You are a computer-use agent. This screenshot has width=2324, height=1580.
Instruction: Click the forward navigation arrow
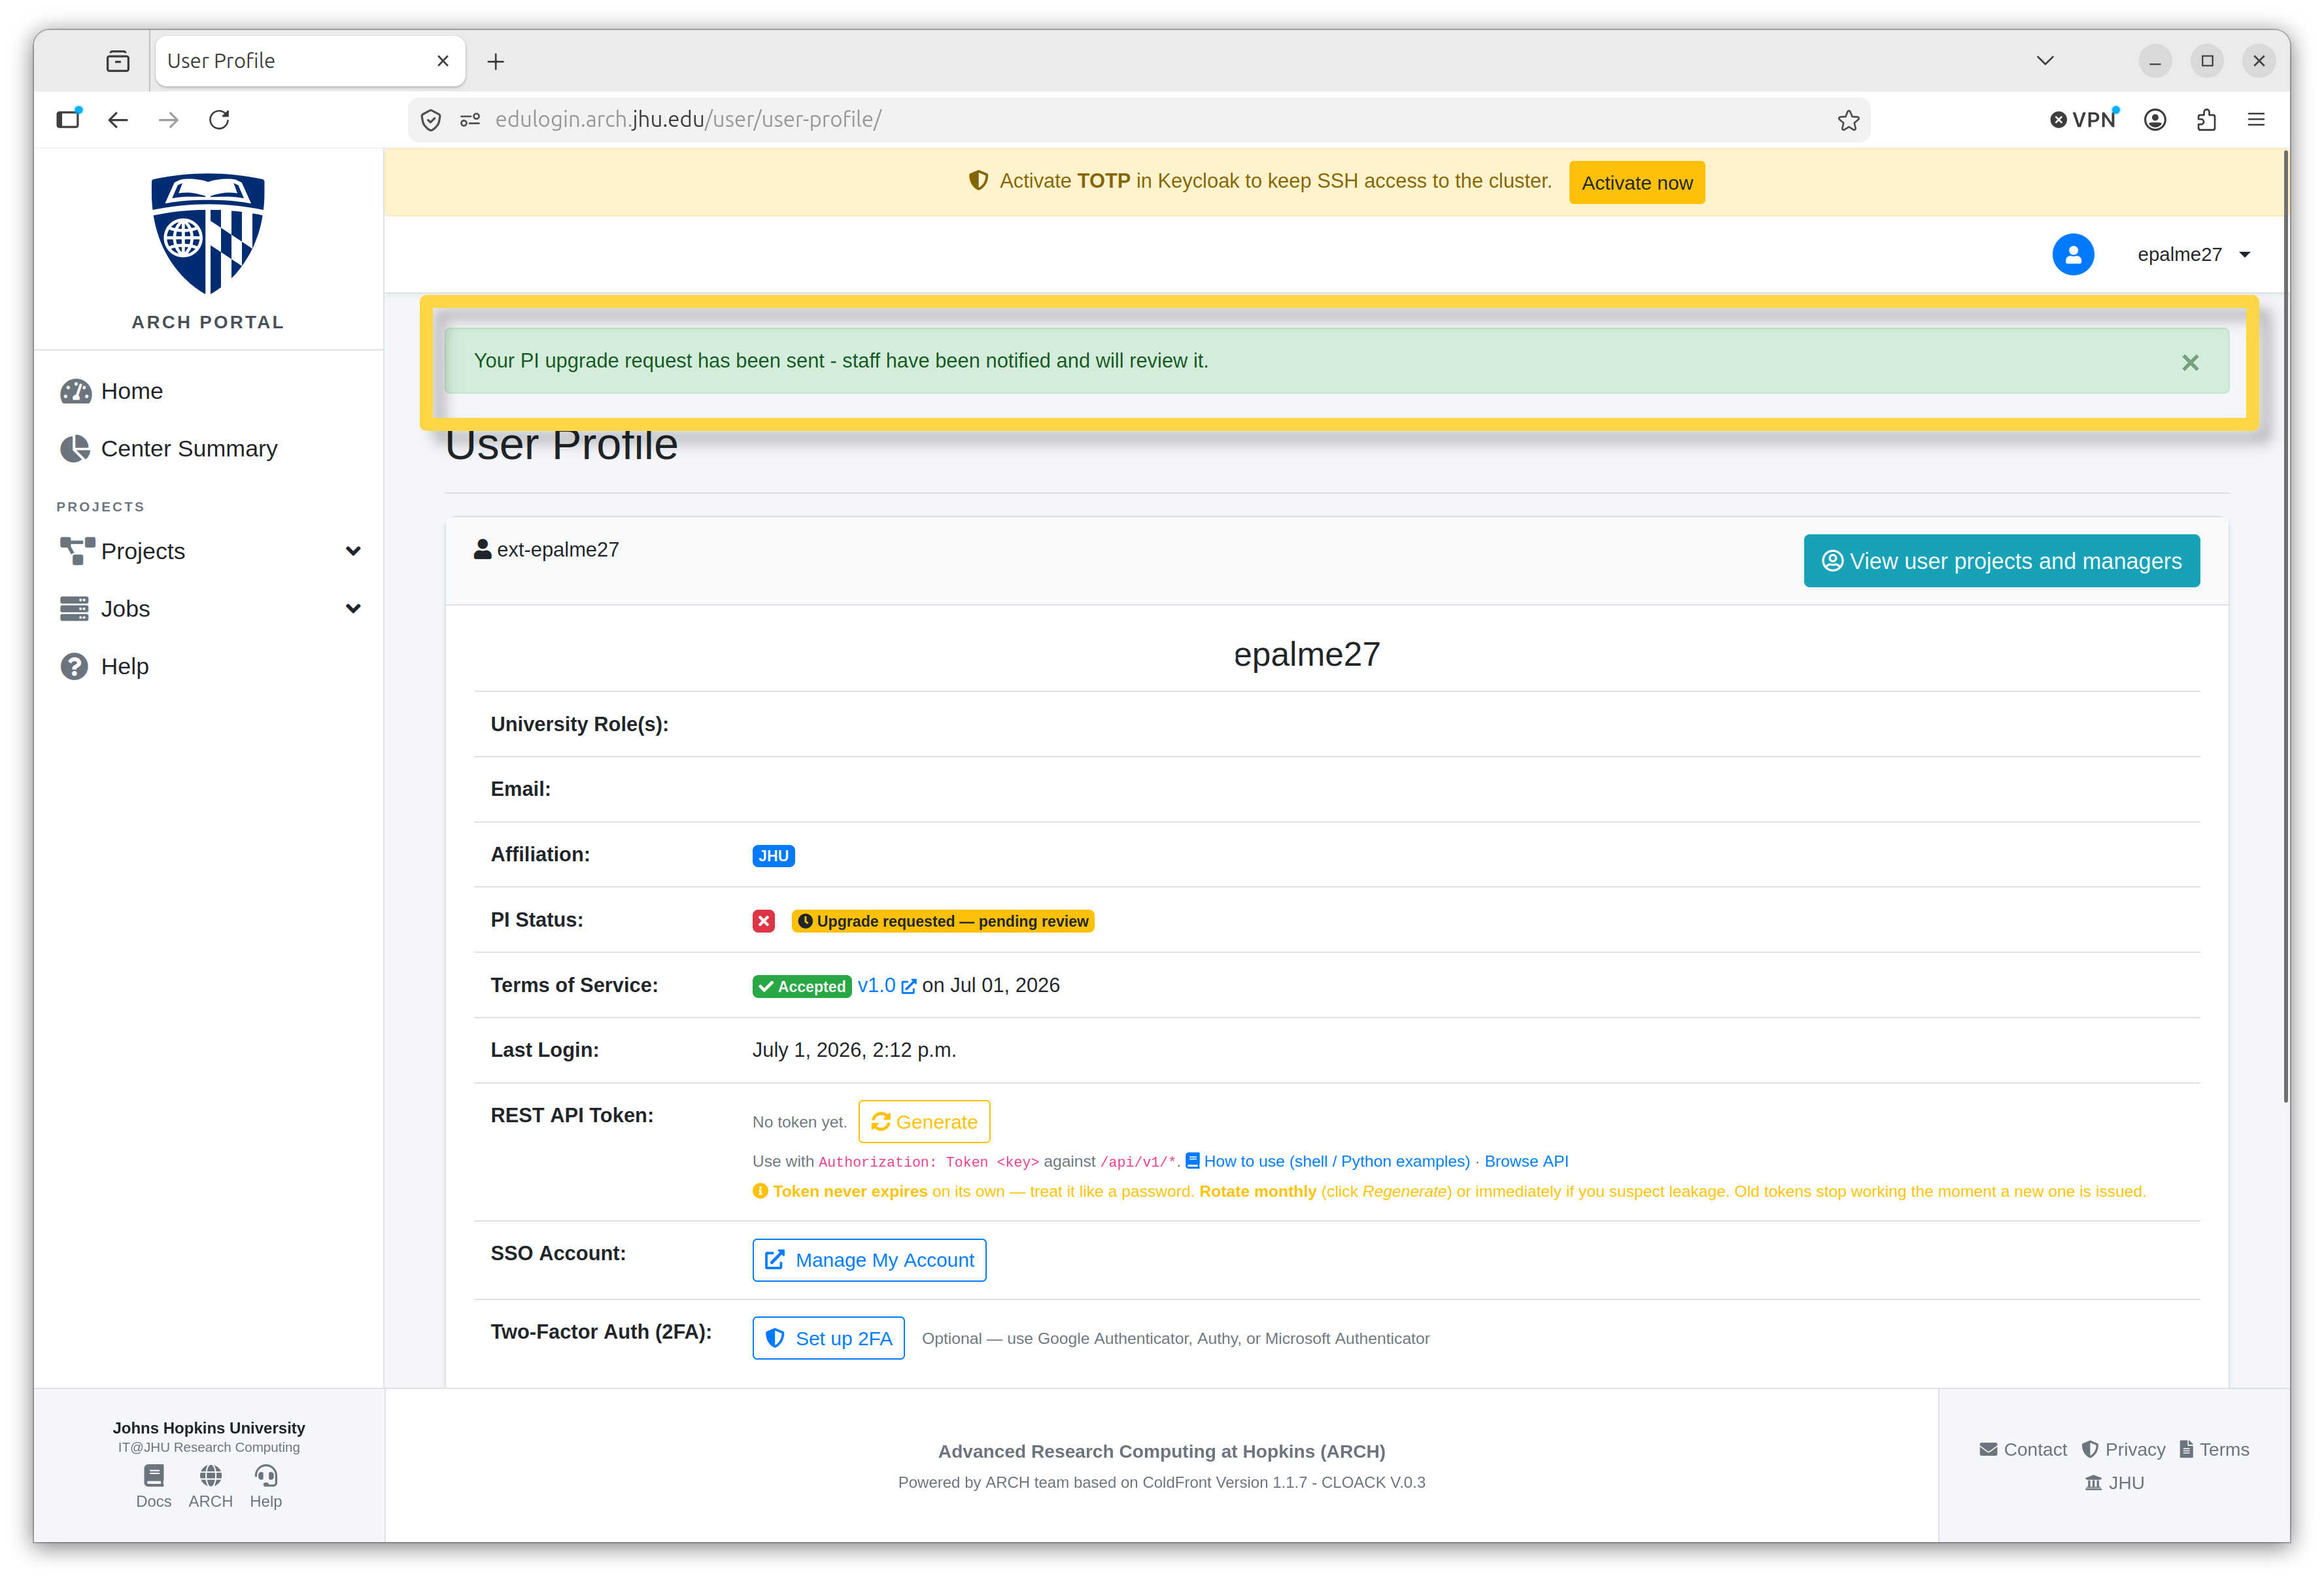(168, 120)
